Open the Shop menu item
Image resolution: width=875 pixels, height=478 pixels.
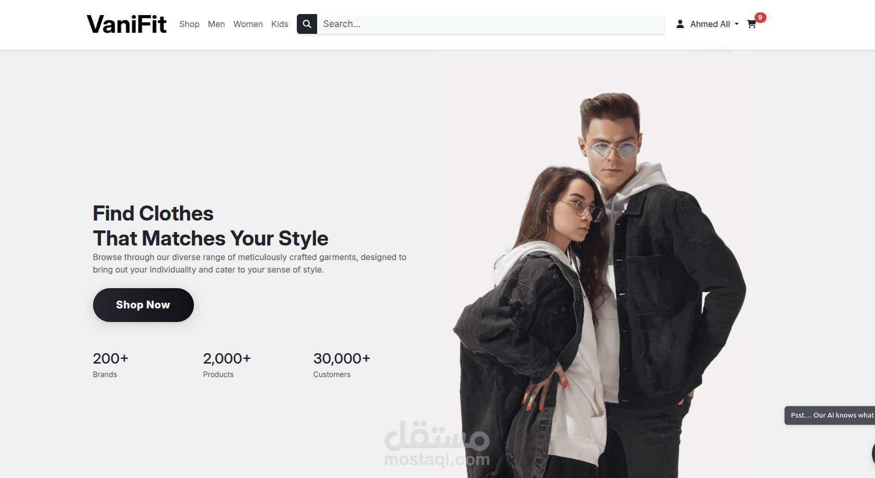(x=189, y=24)
